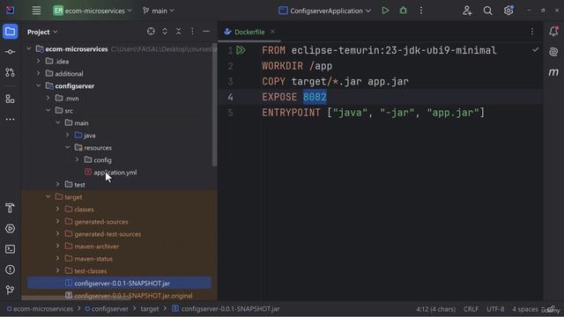
Task: Open the Terminal tool window
Action: 10,249
